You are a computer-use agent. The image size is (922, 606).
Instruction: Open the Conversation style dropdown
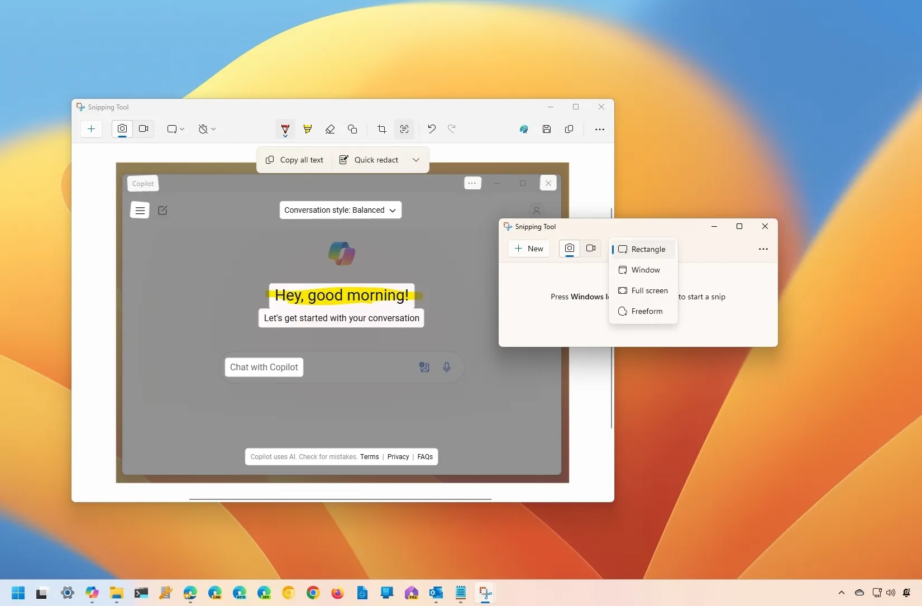(340, 210)
